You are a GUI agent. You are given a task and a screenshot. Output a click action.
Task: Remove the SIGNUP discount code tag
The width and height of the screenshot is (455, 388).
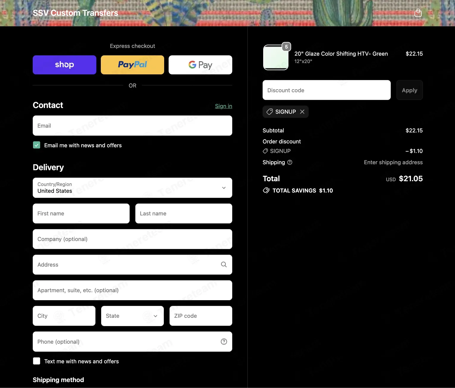pyautogui.click(x=302, y=112)
